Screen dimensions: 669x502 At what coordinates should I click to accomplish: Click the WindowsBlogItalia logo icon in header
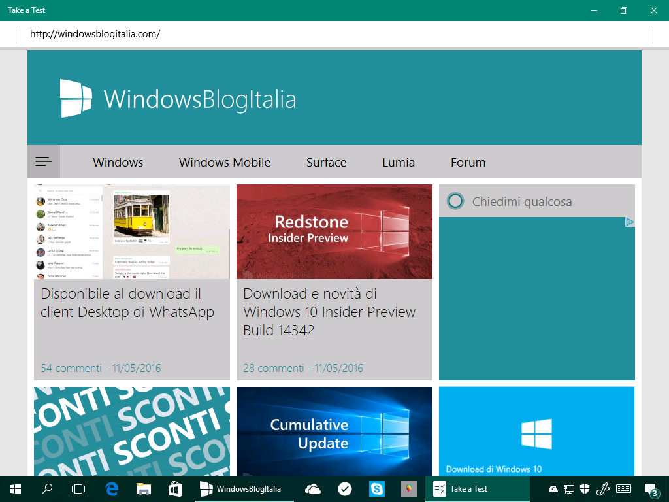76,98
